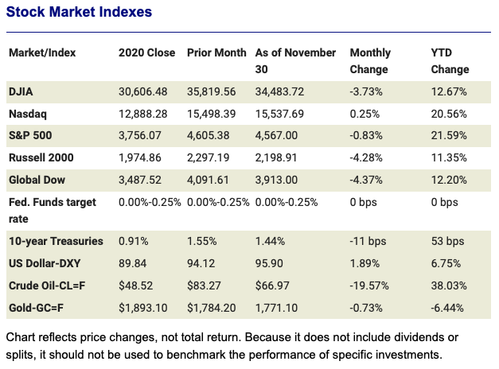Click the Monthly Change column header

(371, 60)
